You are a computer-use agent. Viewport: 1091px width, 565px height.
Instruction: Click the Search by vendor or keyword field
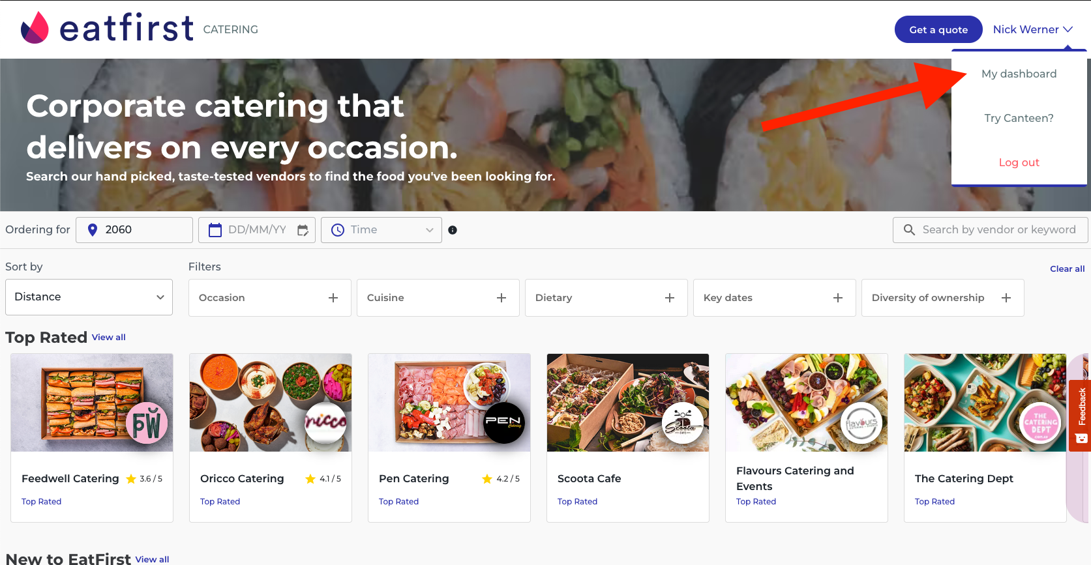tap(990, 229)
